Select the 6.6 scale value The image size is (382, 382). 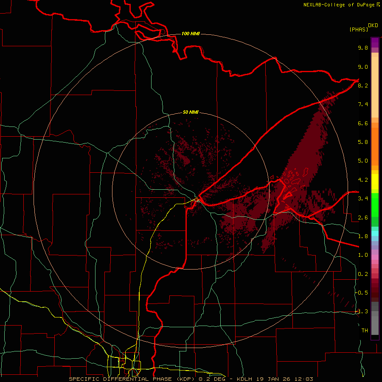point(363,124)
